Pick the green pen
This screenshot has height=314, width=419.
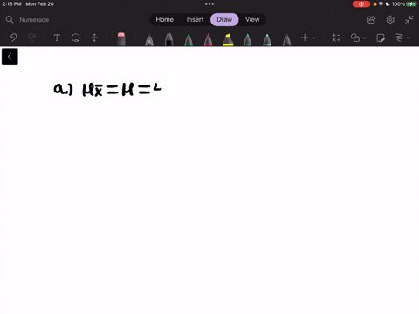point(189,39)
